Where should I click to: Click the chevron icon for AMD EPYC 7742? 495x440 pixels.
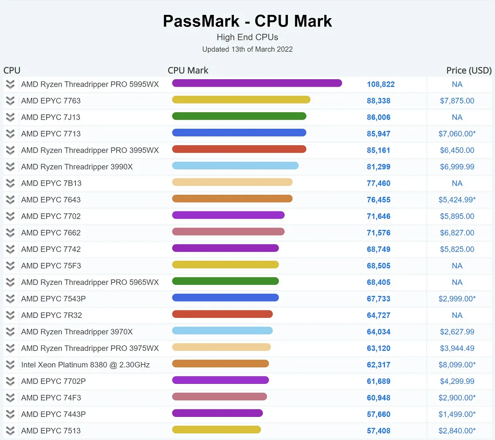[x=10, y=249]
